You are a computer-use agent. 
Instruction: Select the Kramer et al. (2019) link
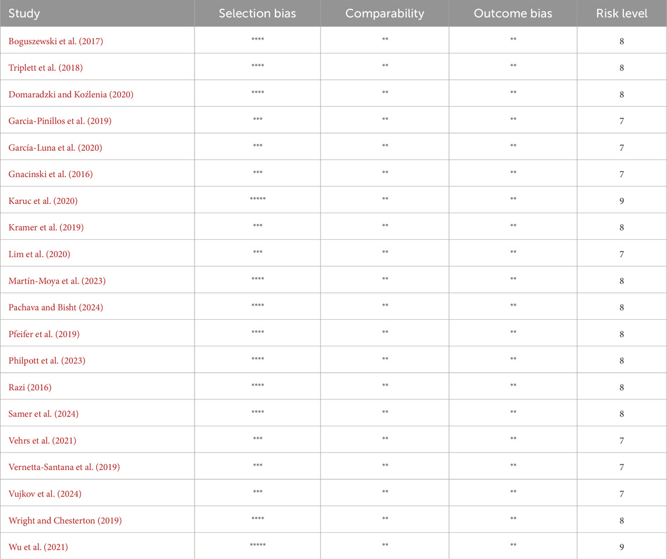pyautogui.click(x=46, y=228)
